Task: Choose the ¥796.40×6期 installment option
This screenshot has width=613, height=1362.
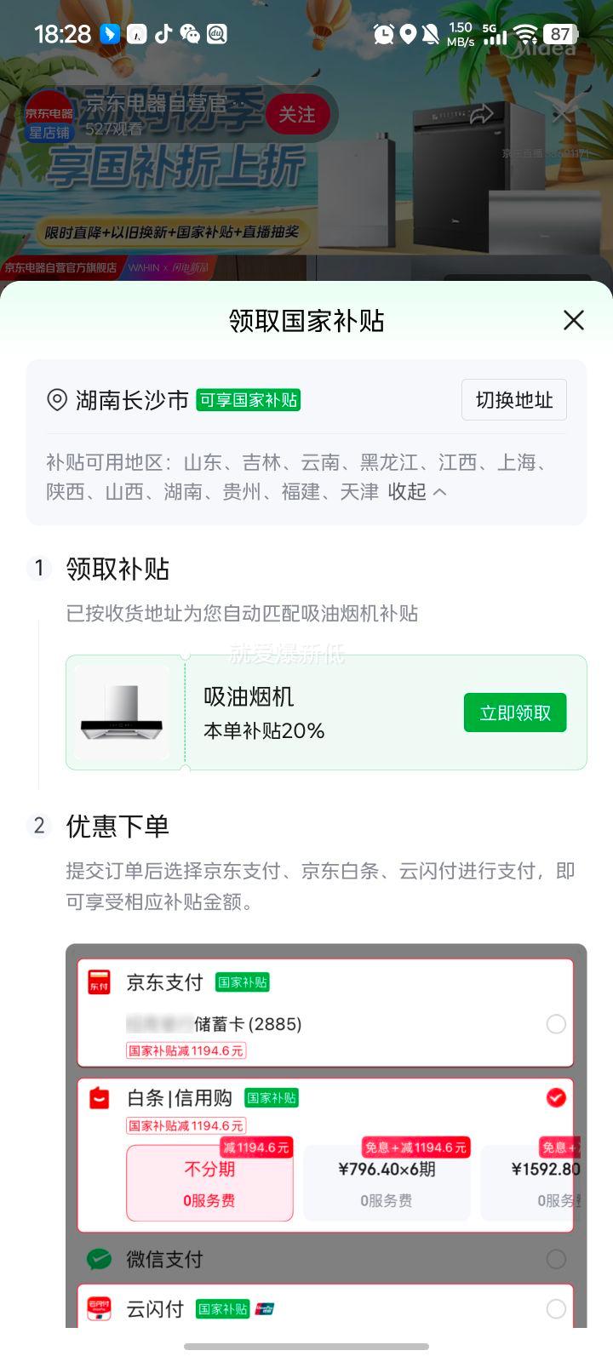Action: click(387, 1183)
